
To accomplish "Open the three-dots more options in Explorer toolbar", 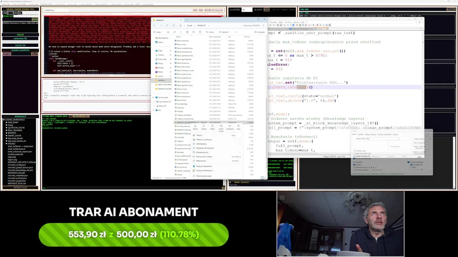I will pyautogui.click(x=236, y=32).
